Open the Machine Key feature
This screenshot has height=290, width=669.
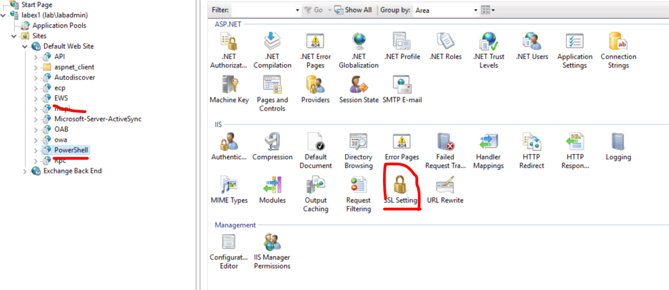tap(229, 90)
